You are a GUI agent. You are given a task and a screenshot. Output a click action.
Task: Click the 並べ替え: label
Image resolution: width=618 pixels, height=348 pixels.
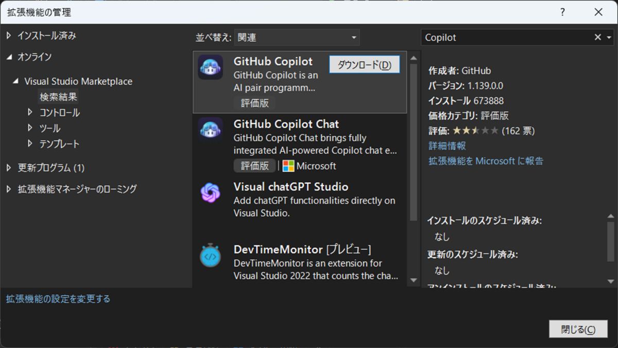coord(213,38)
